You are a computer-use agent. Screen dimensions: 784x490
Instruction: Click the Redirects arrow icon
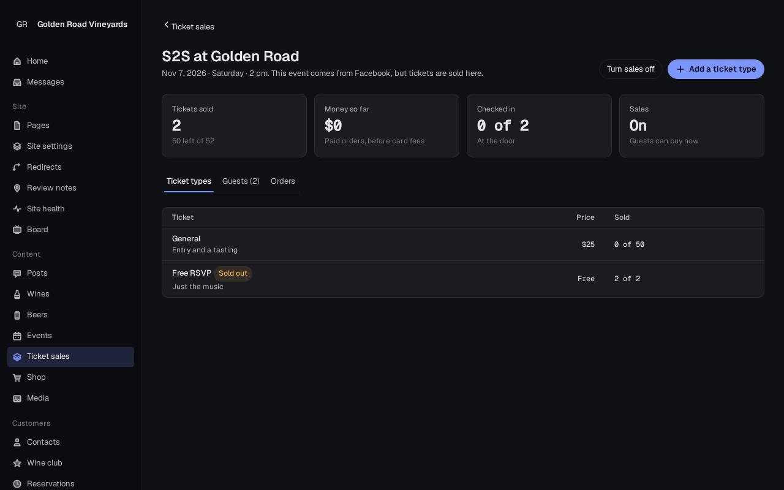17,167
